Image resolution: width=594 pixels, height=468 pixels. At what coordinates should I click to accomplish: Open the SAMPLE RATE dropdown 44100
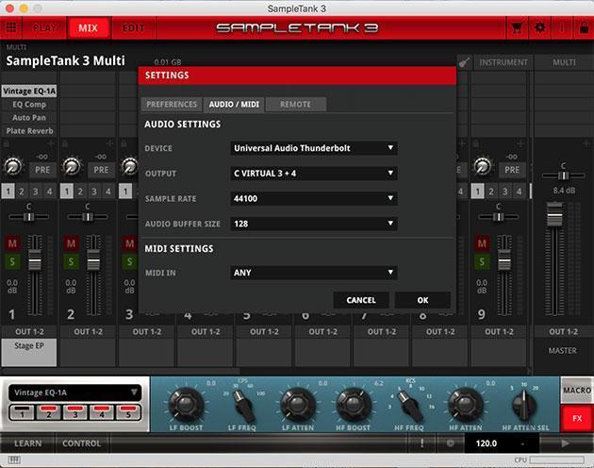point(314,198)
